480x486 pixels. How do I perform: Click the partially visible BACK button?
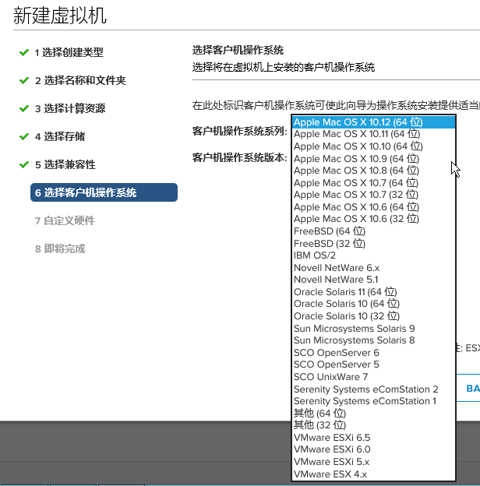[468, 389]
